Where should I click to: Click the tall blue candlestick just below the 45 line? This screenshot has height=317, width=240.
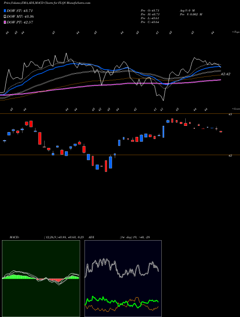pos(163,132)
